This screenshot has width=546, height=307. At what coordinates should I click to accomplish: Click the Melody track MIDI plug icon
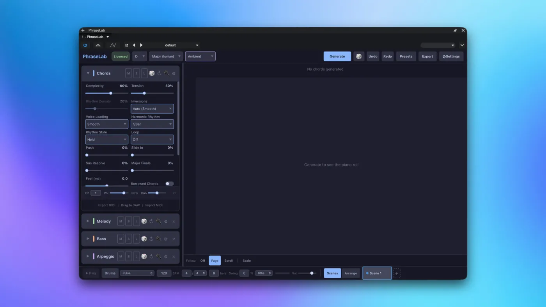click(158, 221)
